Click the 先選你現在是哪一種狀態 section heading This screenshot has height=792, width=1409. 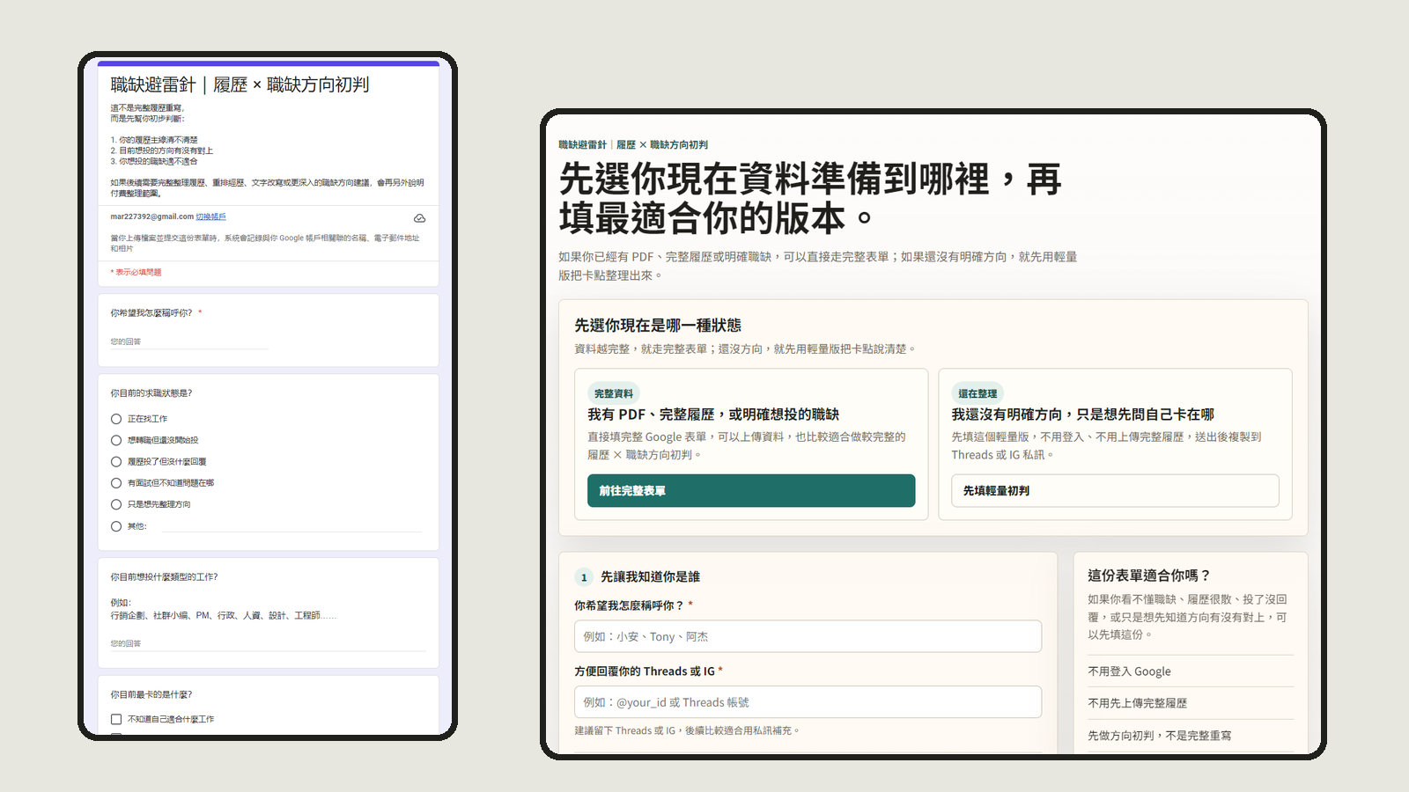tap(658, 326)
